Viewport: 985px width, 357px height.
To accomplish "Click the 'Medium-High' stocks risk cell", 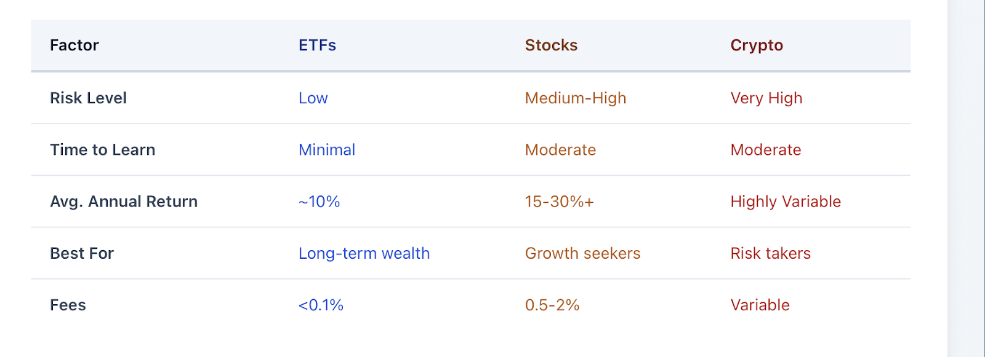I will tap(576, 98).
